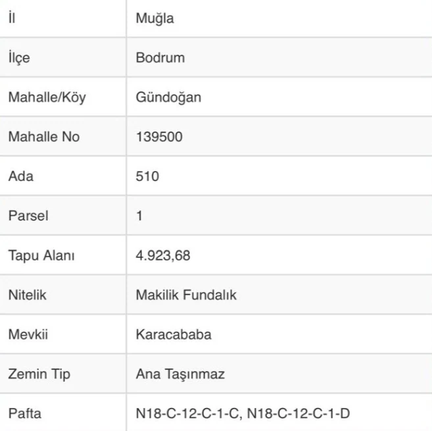Select the Gündoğan neighborhood value
This screenshot has height=431, width=432.
[x=168, y=97]
